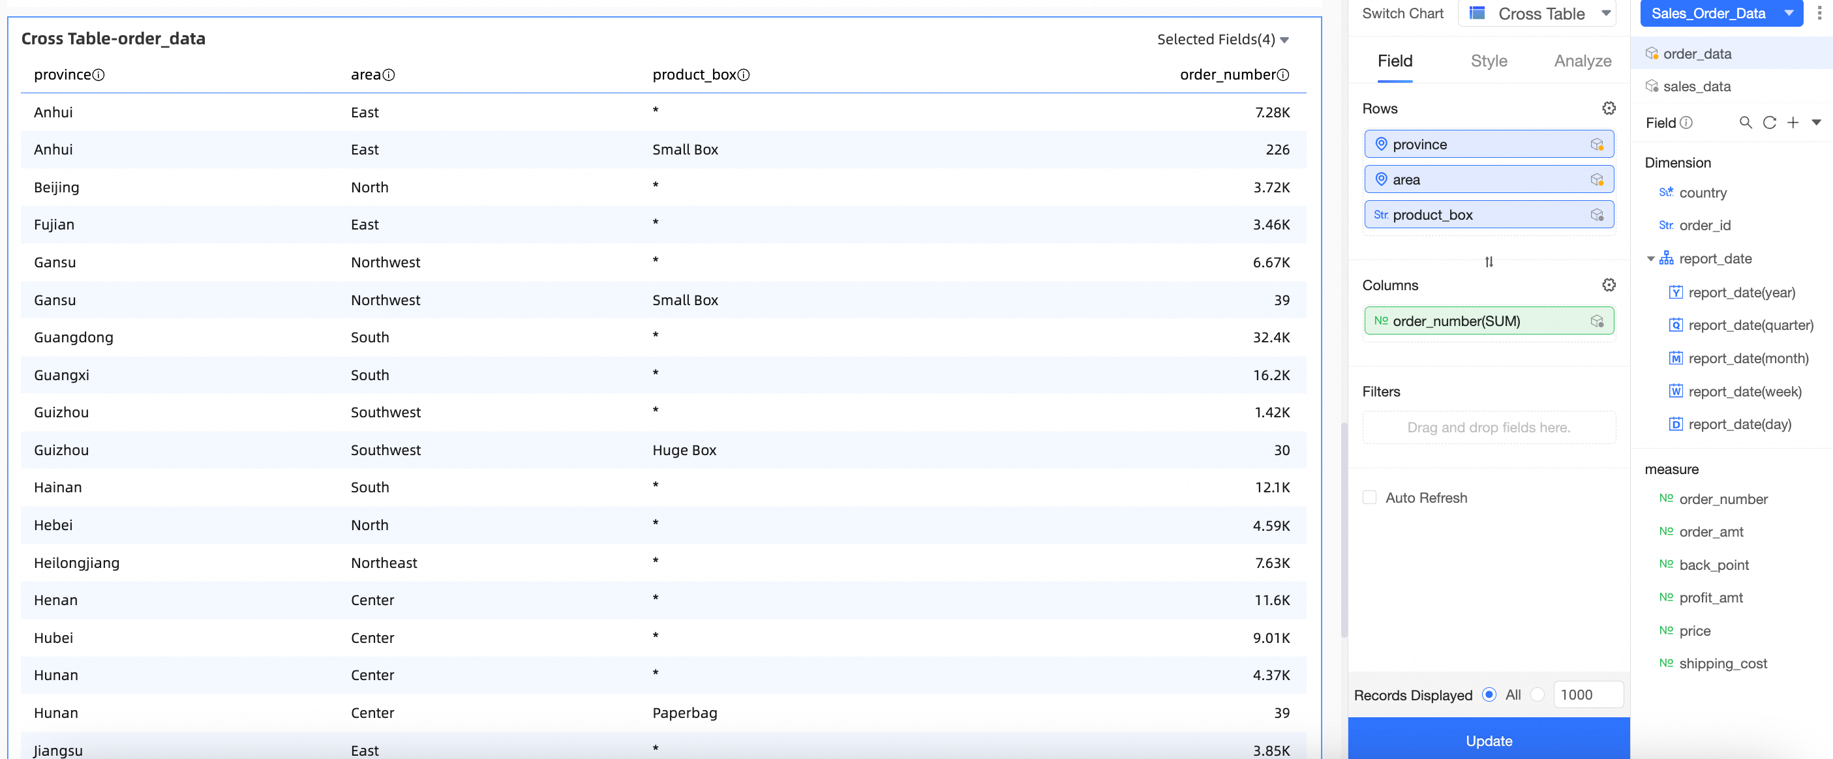Image resolution: width=1833 pixels, height=759 pixels.
Task: Click the Rows settings gear icon
Action: (1608, 108)
